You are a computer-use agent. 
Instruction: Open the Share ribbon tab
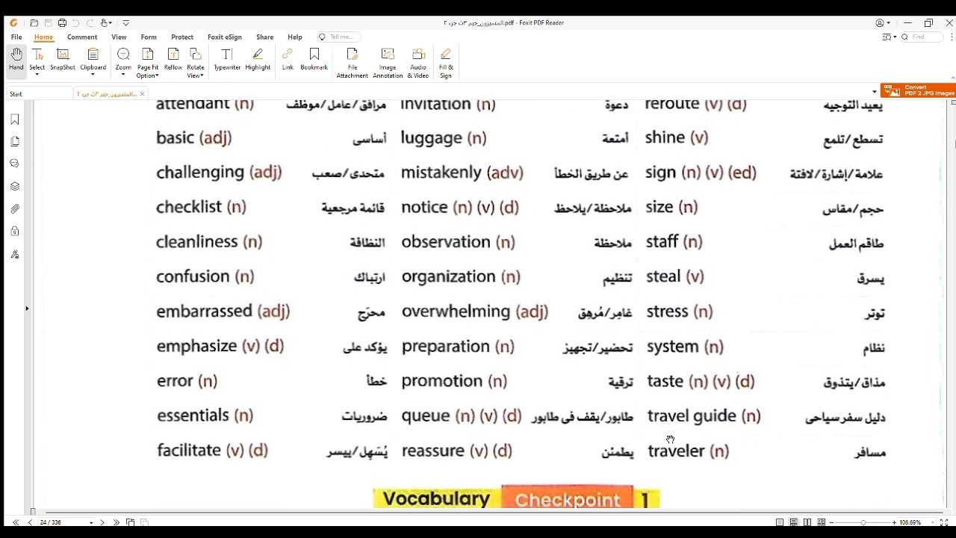point(264,37)
